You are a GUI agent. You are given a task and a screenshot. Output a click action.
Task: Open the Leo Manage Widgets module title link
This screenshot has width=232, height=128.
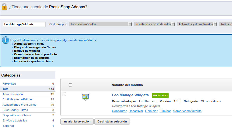pyautogui.click(x=130, y=95)
